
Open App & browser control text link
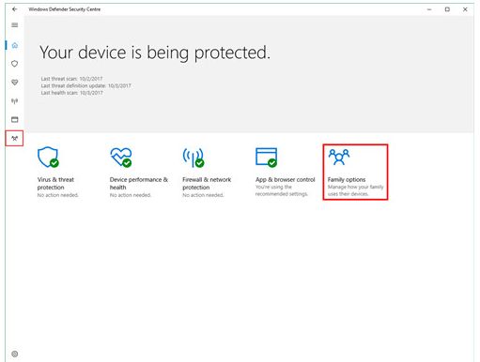(285, 180)
